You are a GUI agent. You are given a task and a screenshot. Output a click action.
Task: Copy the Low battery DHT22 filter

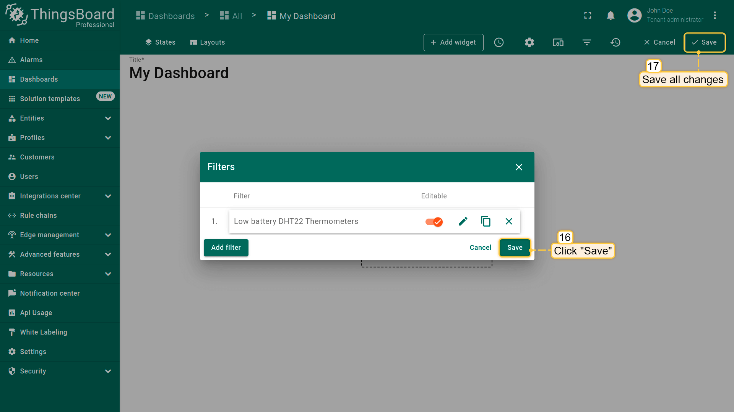point(486,221)
